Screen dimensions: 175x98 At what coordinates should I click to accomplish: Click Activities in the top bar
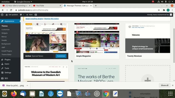(5, 2)
